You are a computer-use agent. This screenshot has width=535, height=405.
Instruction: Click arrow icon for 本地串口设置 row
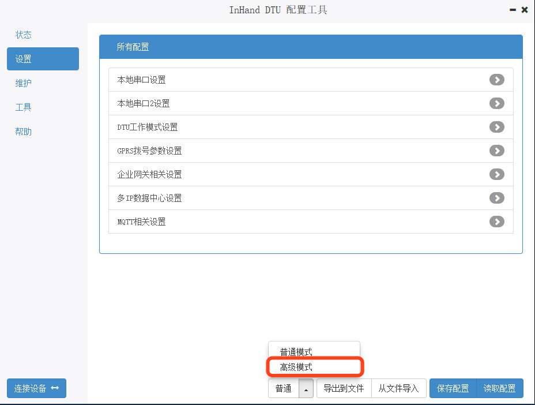coord(496,80)
